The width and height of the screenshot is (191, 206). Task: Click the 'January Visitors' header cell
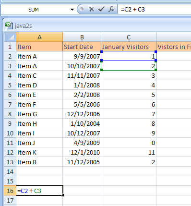pos(129,47)
